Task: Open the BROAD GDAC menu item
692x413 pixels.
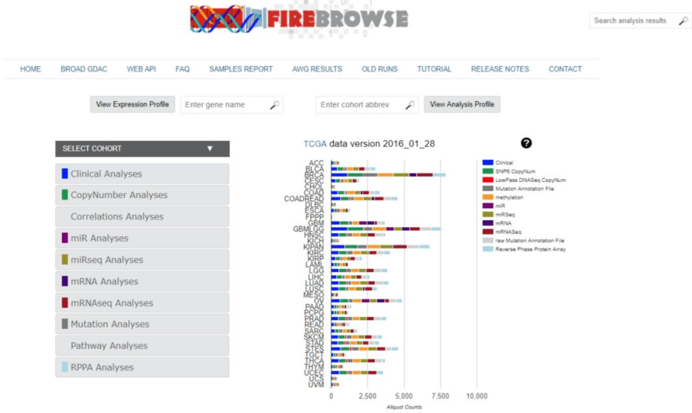Action: [84, 69]
